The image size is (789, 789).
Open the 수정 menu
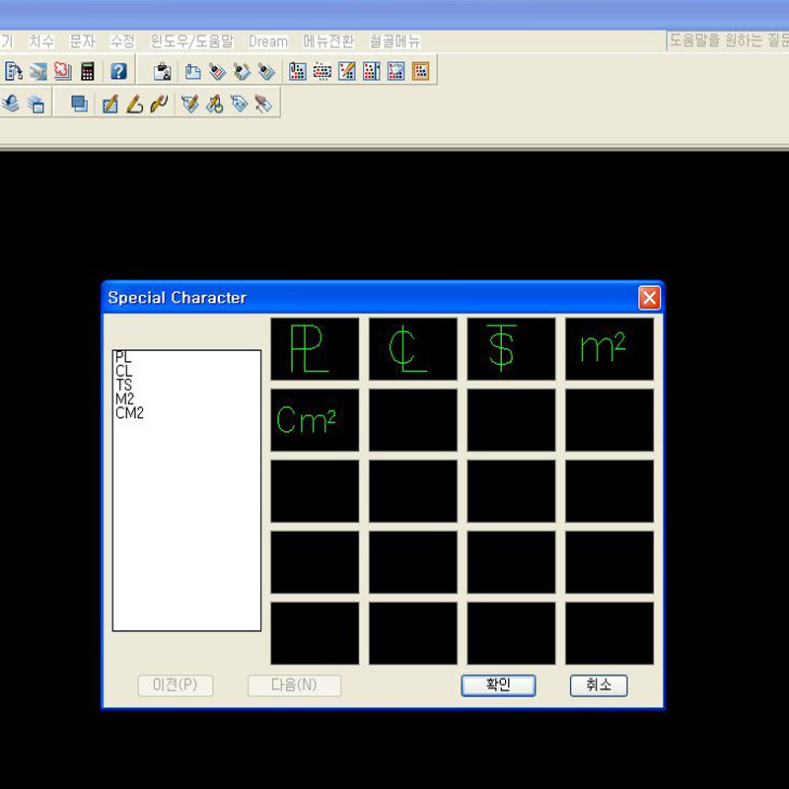tap(122, 41)
